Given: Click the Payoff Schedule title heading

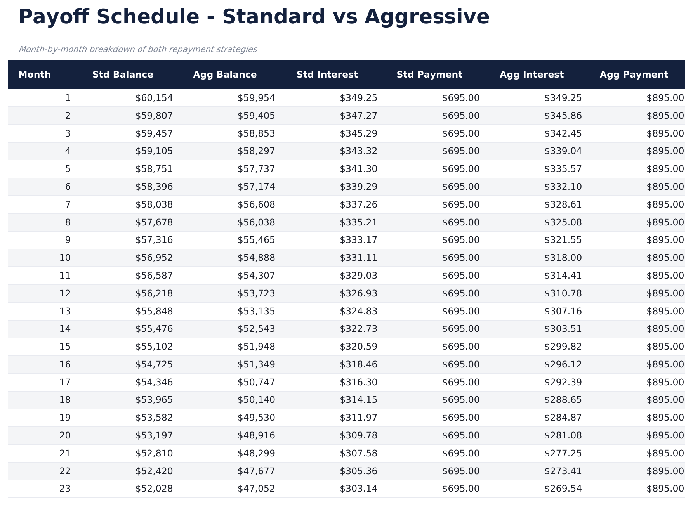Looking at the screenshot, I should click(254, 17).
